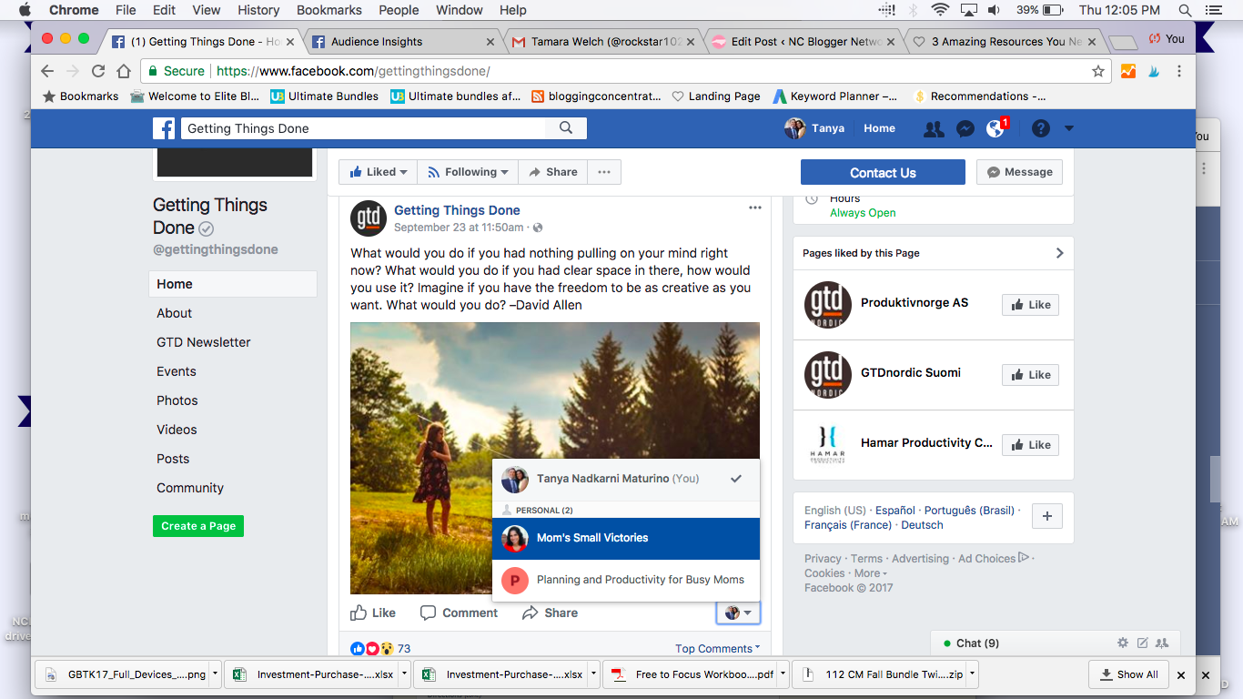Click Produktivnorge AS page logo
Image resolution: width=1243 pixels, height=699 pixels.
pyautogui.click(x=828, y=305)
